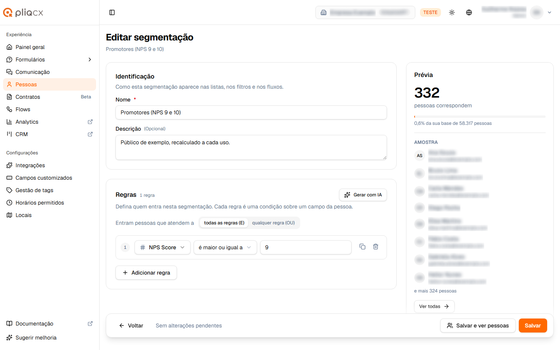Open CRM external link icon

click(x=90, y=134)
